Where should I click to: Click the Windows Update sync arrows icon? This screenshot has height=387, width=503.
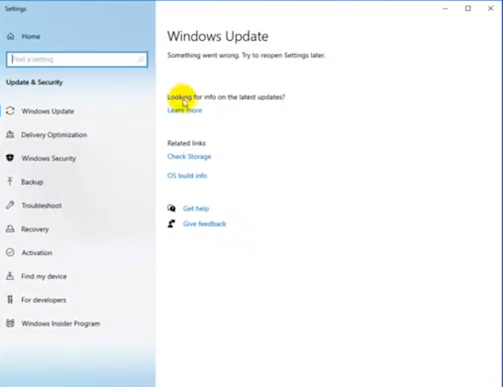[x=10, y=111]
